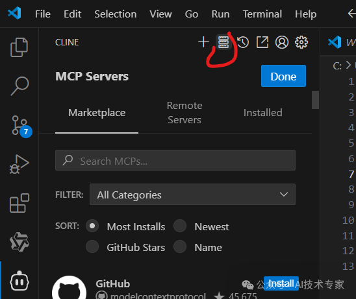
Task: Switch to the Remote Servers tab
Action: (184, 113)
